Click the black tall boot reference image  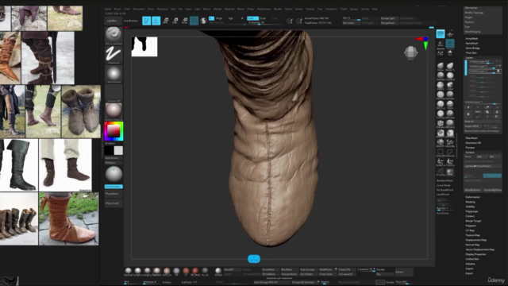click(x=19, y=165)
